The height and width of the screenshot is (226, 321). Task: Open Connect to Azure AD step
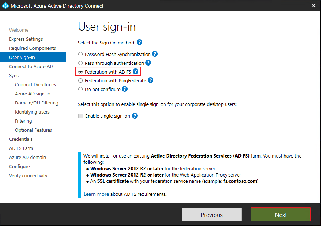pyautogui.click(x=31, y=67)
